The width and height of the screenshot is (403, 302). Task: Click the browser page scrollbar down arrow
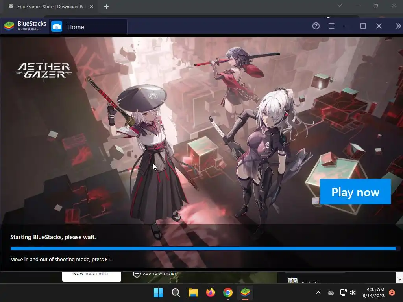pos(399,280)
